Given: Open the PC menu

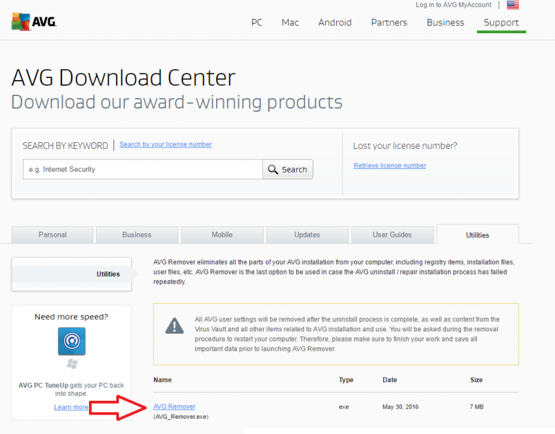Looking at the screenshot, I should (257, 22).
